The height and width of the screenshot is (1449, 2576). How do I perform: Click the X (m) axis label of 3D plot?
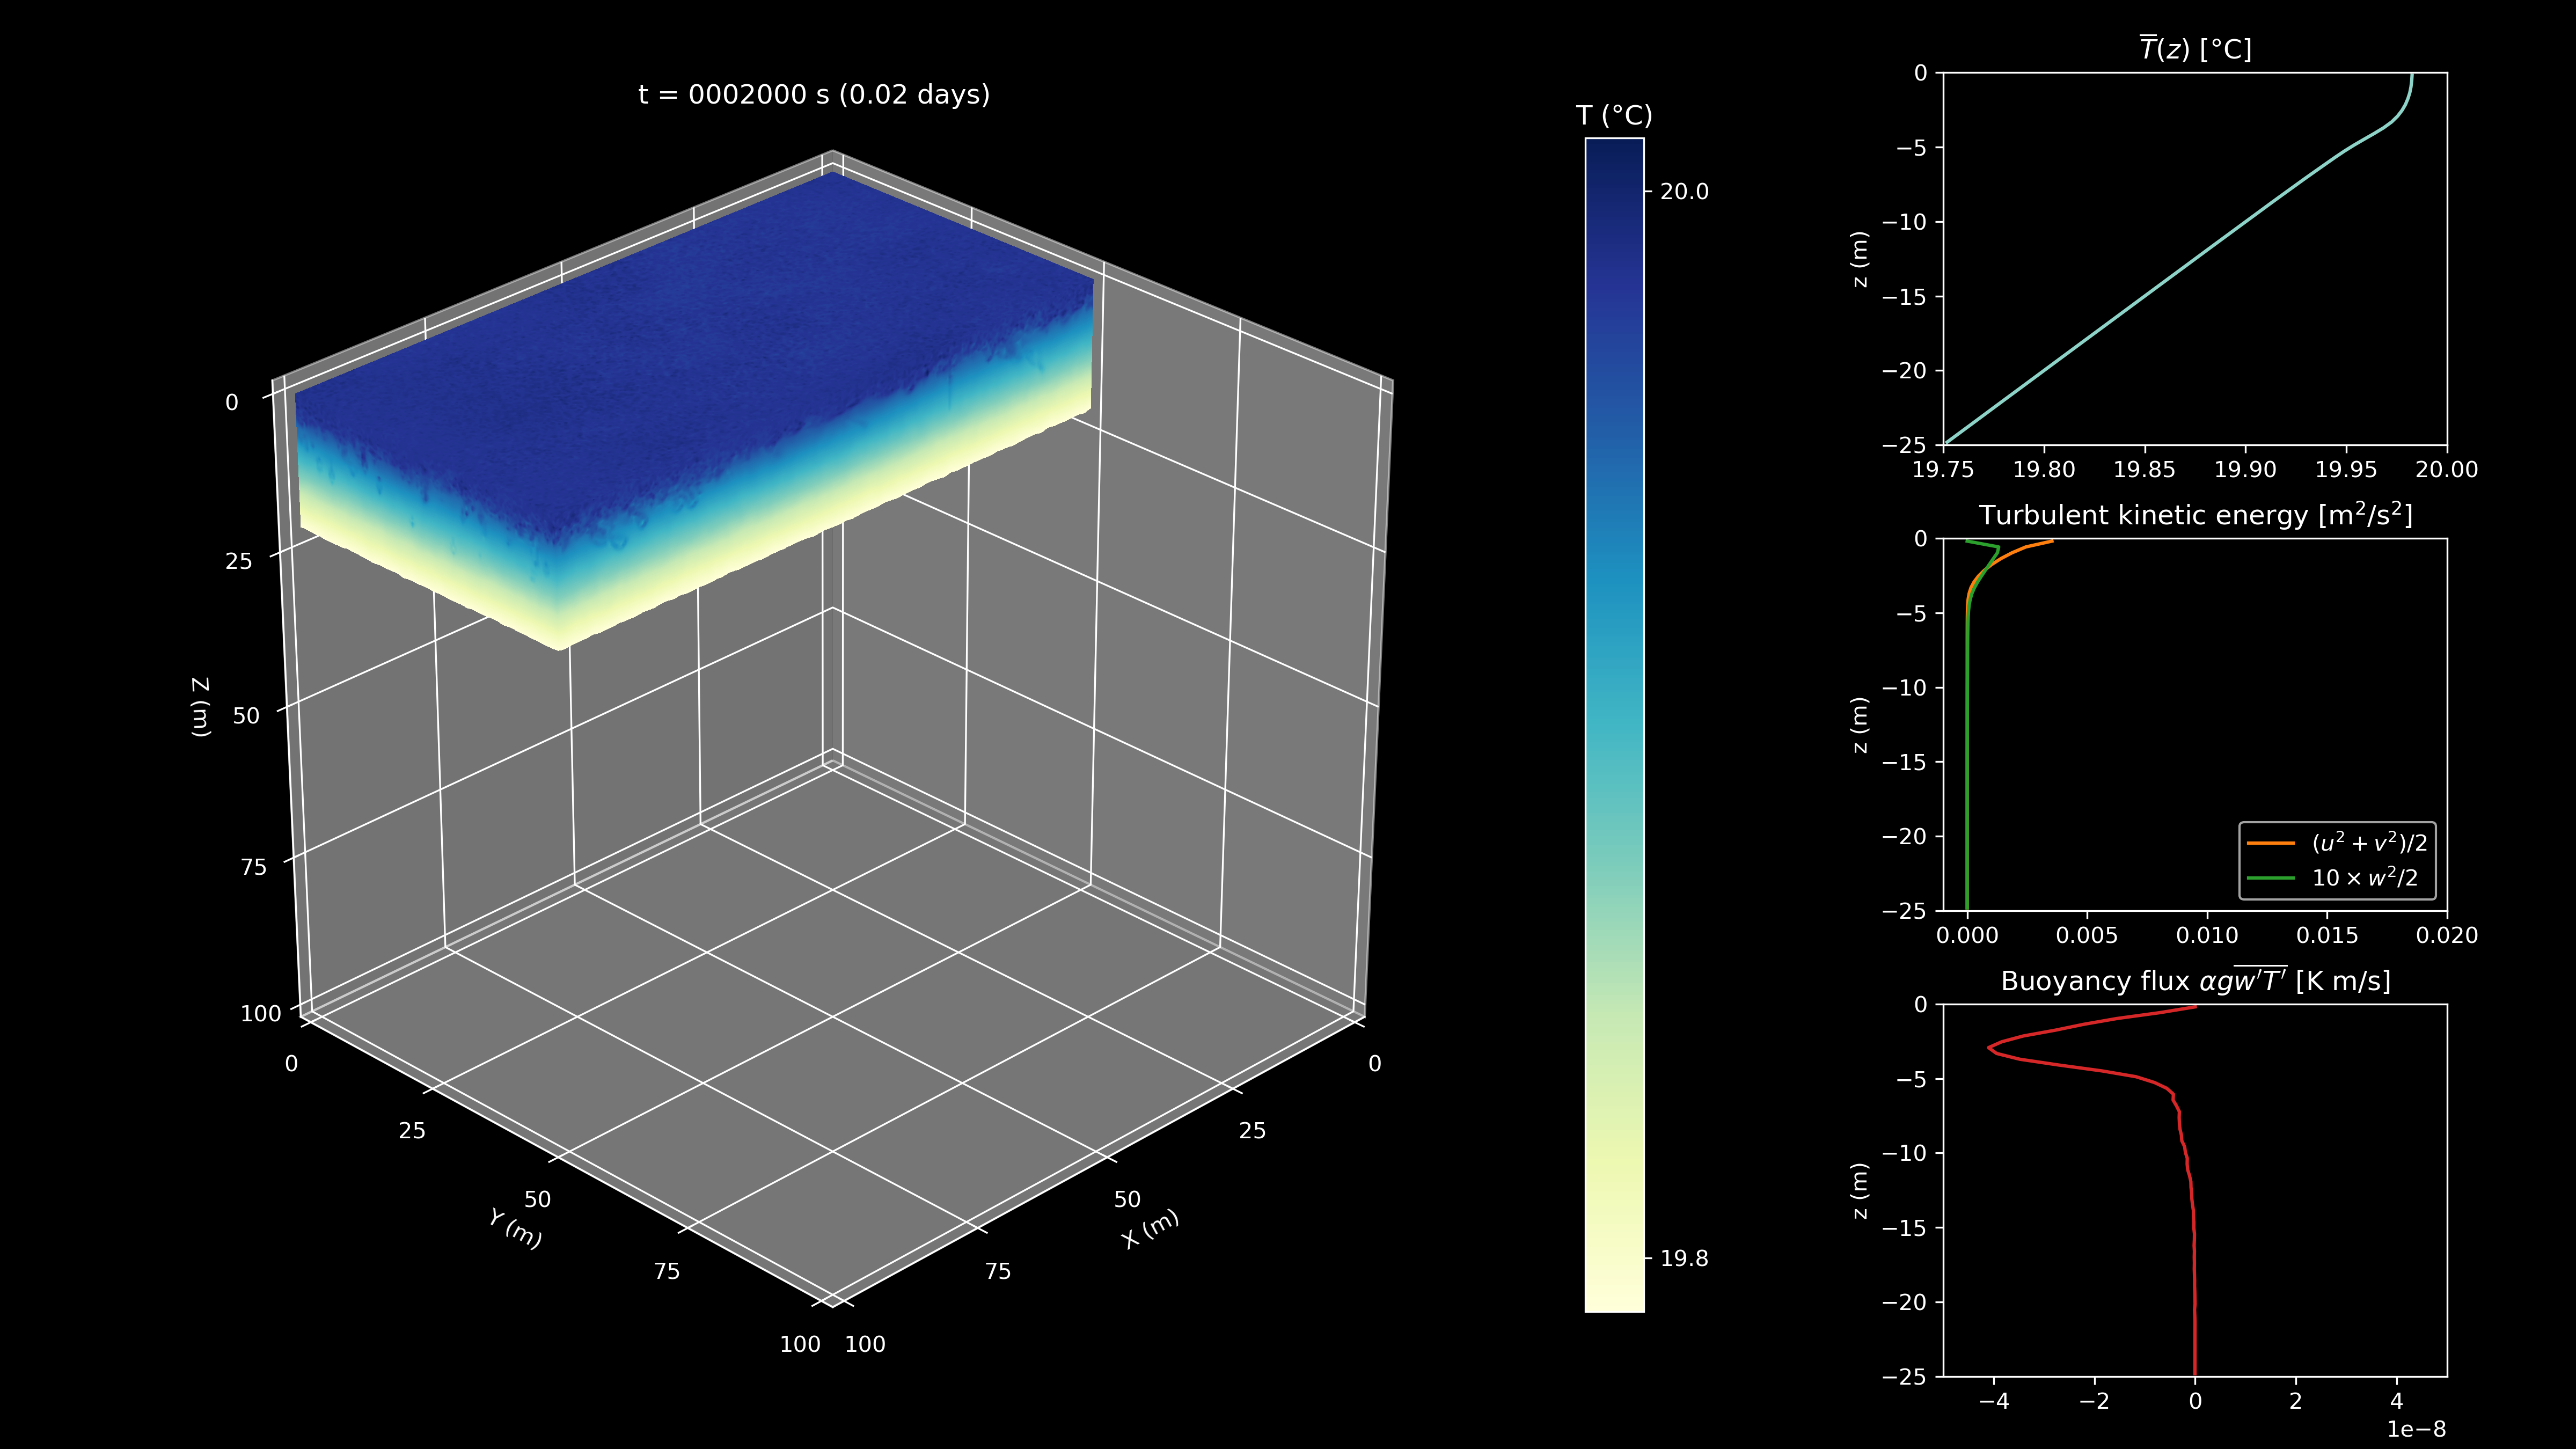click(1150, 1229)
